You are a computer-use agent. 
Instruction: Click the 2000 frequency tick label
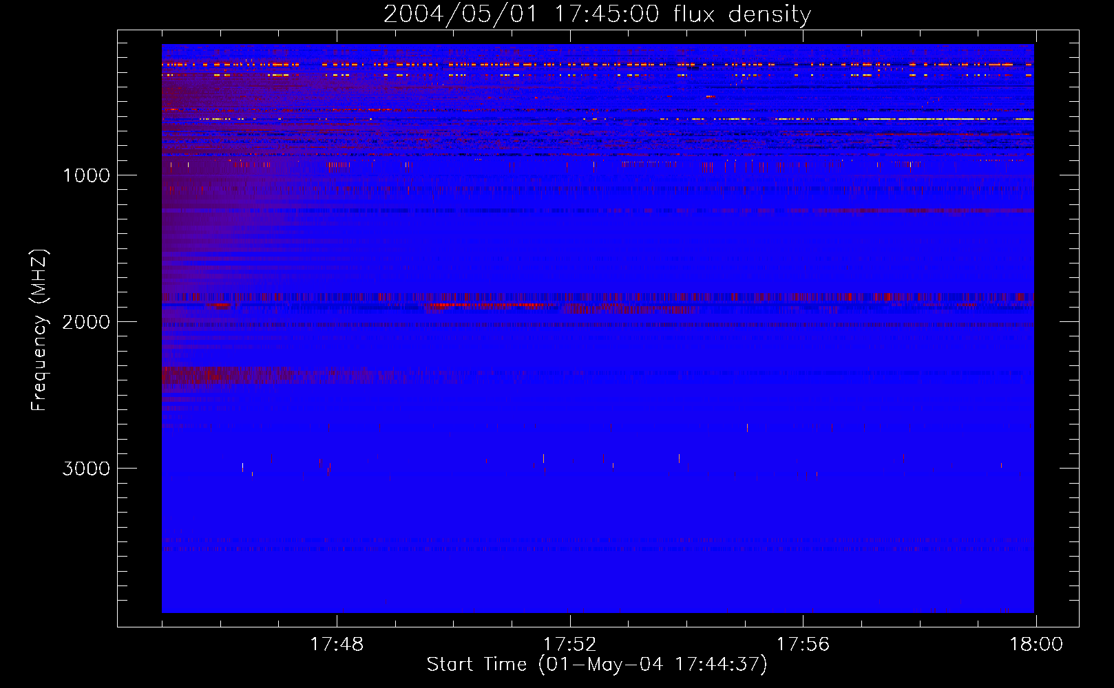86,322
